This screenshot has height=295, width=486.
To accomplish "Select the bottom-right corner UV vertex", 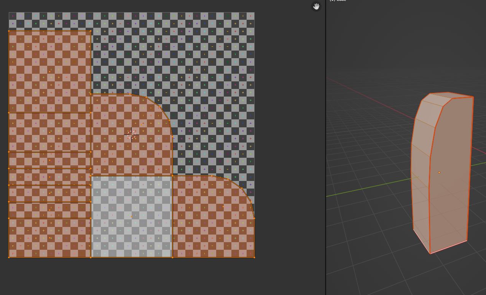I will (x=254, y=257).
